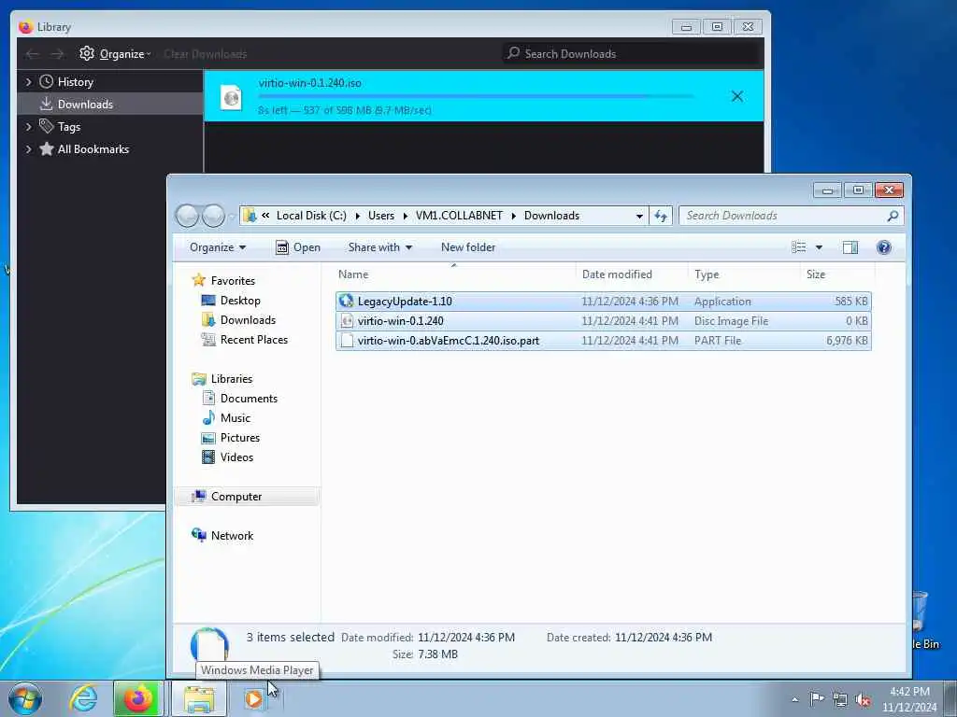Screen dimensions: 957x717
Task: Launch Internet Explorer from taskbar
Action: 83,698
